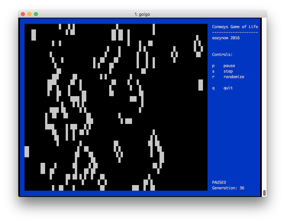Close the golgo terminal window
Viewport: 285px width, 223px height.
(23, 14)
